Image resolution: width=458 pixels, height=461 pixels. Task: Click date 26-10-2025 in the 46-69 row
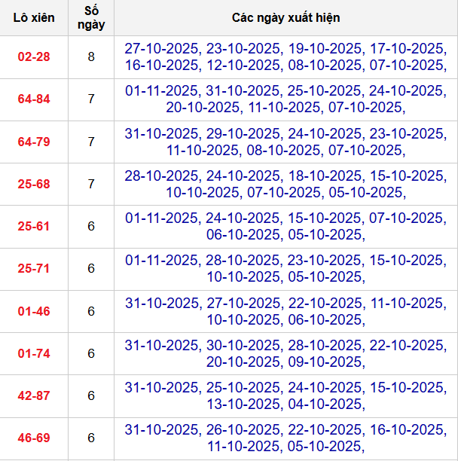coord(243,429)
